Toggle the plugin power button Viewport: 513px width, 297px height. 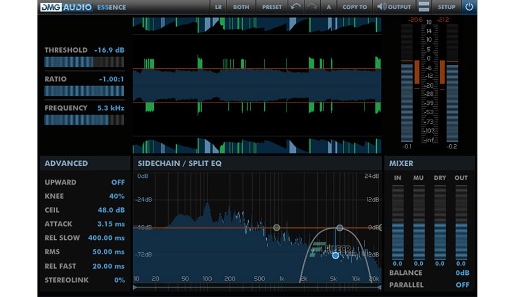coord(469,7)
